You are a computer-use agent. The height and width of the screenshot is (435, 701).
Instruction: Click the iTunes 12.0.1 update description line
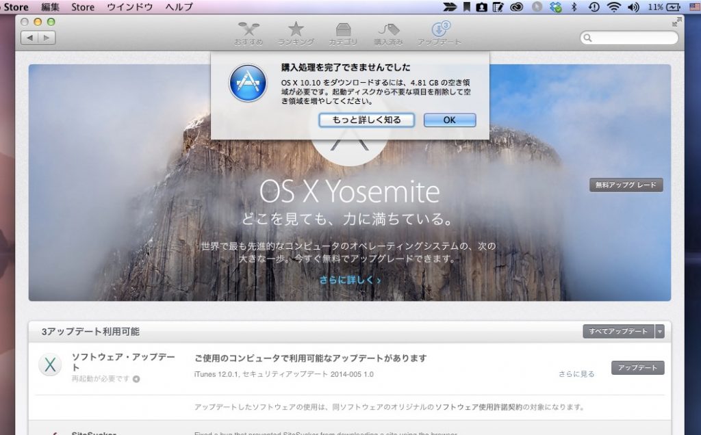coord(284,374)
